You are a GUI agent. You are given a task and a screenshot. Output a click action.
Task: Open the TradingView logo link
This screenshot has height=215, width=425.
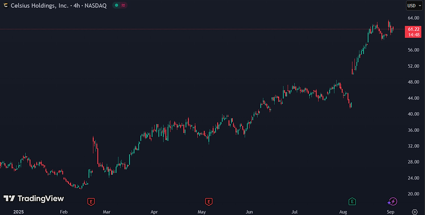click(34, 199)
